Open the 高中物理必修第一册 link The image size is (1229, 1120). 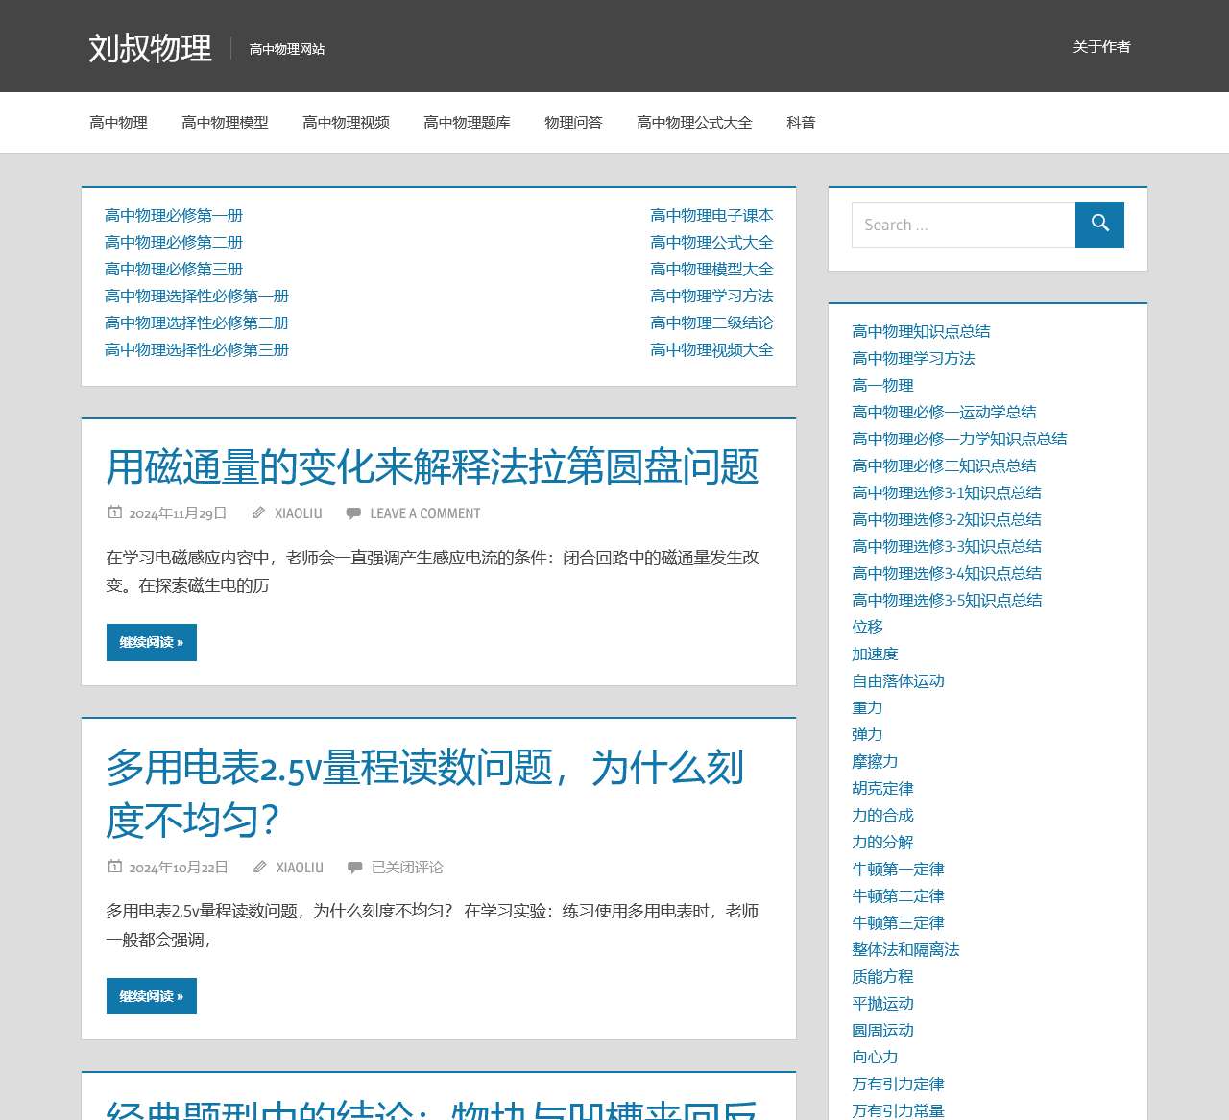[x=173, y=215]
